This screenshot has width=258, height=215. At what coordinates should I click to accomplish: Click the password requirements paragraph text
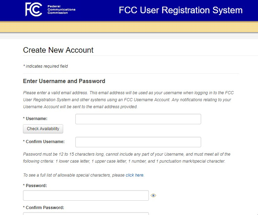point(127,158)
